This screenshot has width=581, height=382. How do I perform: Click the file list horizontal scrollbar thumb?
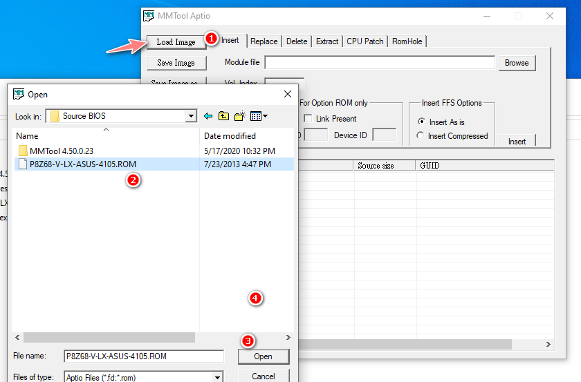pyautogui.click(x=109, y=337)
